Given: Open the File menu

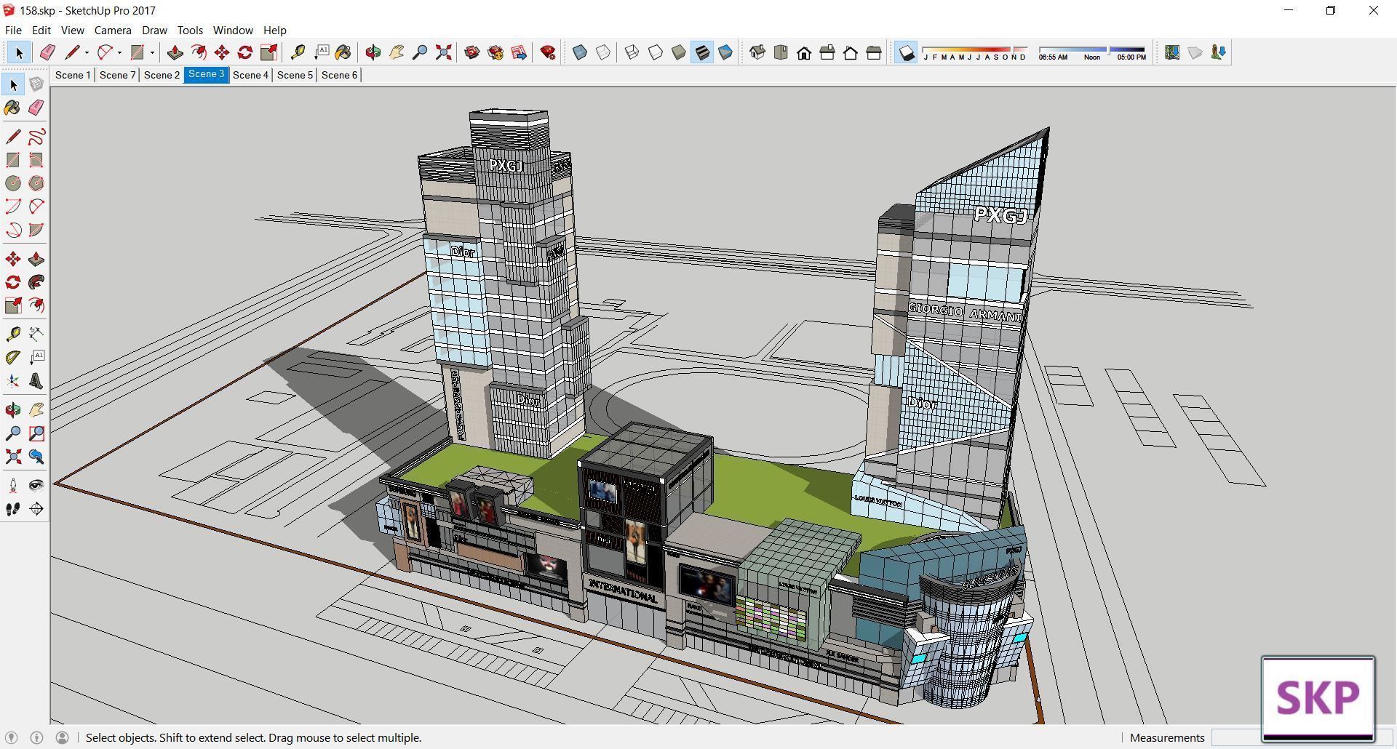Looking at the screenshot, I should coord(13,30).
